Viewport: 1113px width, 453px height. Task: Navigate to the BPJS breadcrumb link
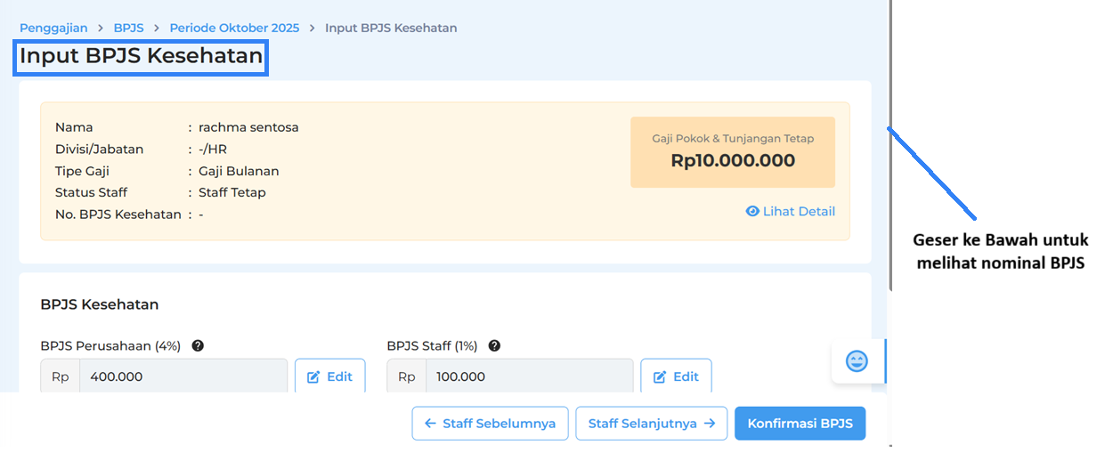tap(128, 28)
